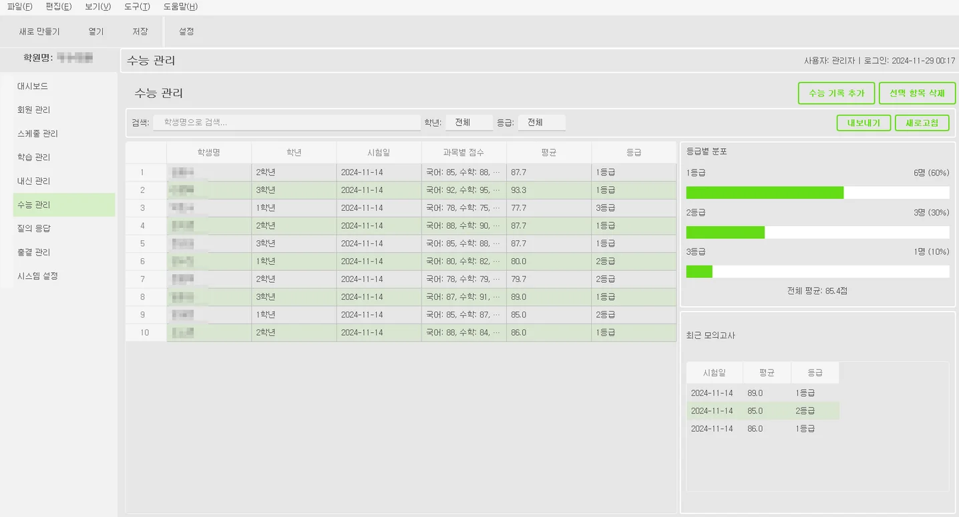Click the 새로 만들기 toolbar button
The image size is (959, 517).
click(39, 31)
